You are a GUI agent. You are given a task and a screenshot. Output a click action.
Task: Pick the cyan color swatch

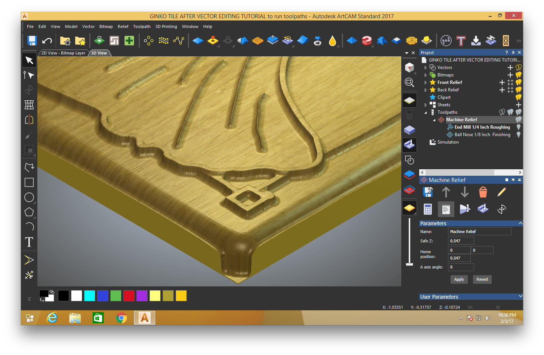pos(90,296)
